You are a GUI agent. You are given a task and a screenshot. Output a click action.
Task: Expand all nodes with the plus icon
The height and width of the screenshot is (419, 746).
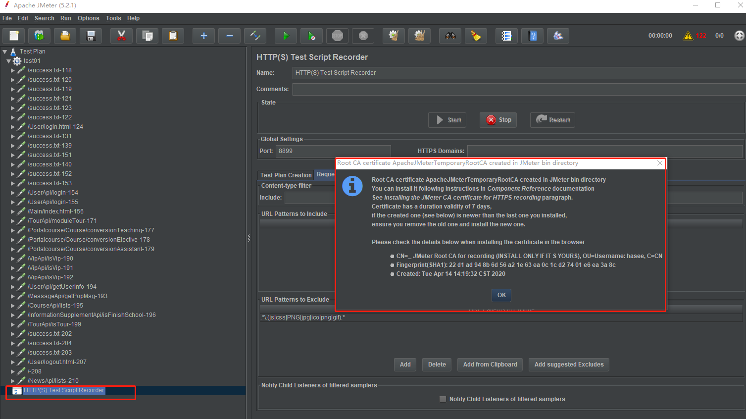pos(203,36)
